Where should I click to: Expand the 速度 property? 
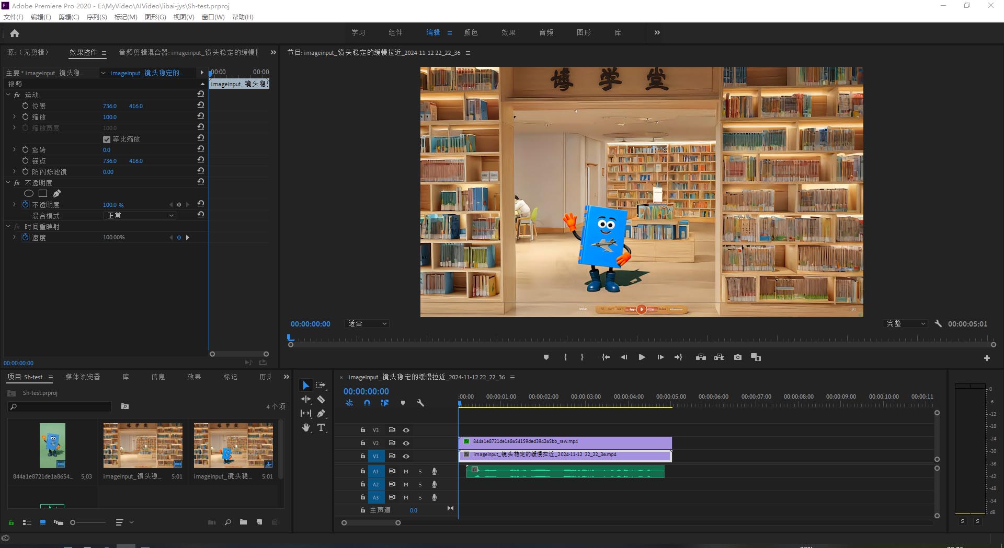pyautogui.click(x=14, y=237)
